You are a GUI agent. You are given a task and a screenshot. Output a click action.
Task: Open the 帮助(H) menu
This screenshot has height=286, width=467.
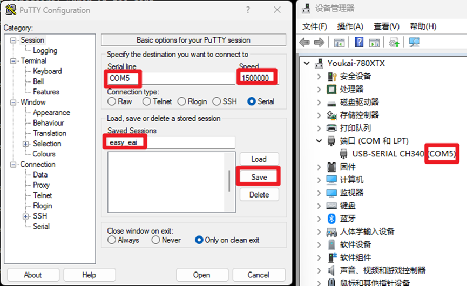coord(423,26)
